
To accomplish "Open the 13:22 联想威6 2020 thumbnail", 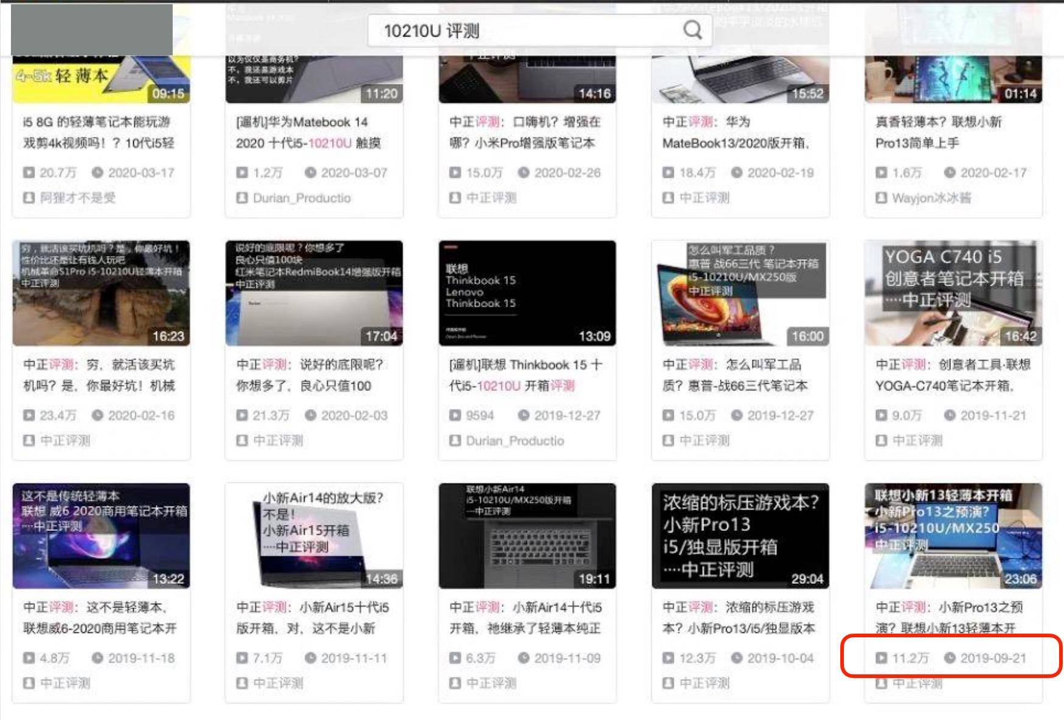I will click(101, 536).
